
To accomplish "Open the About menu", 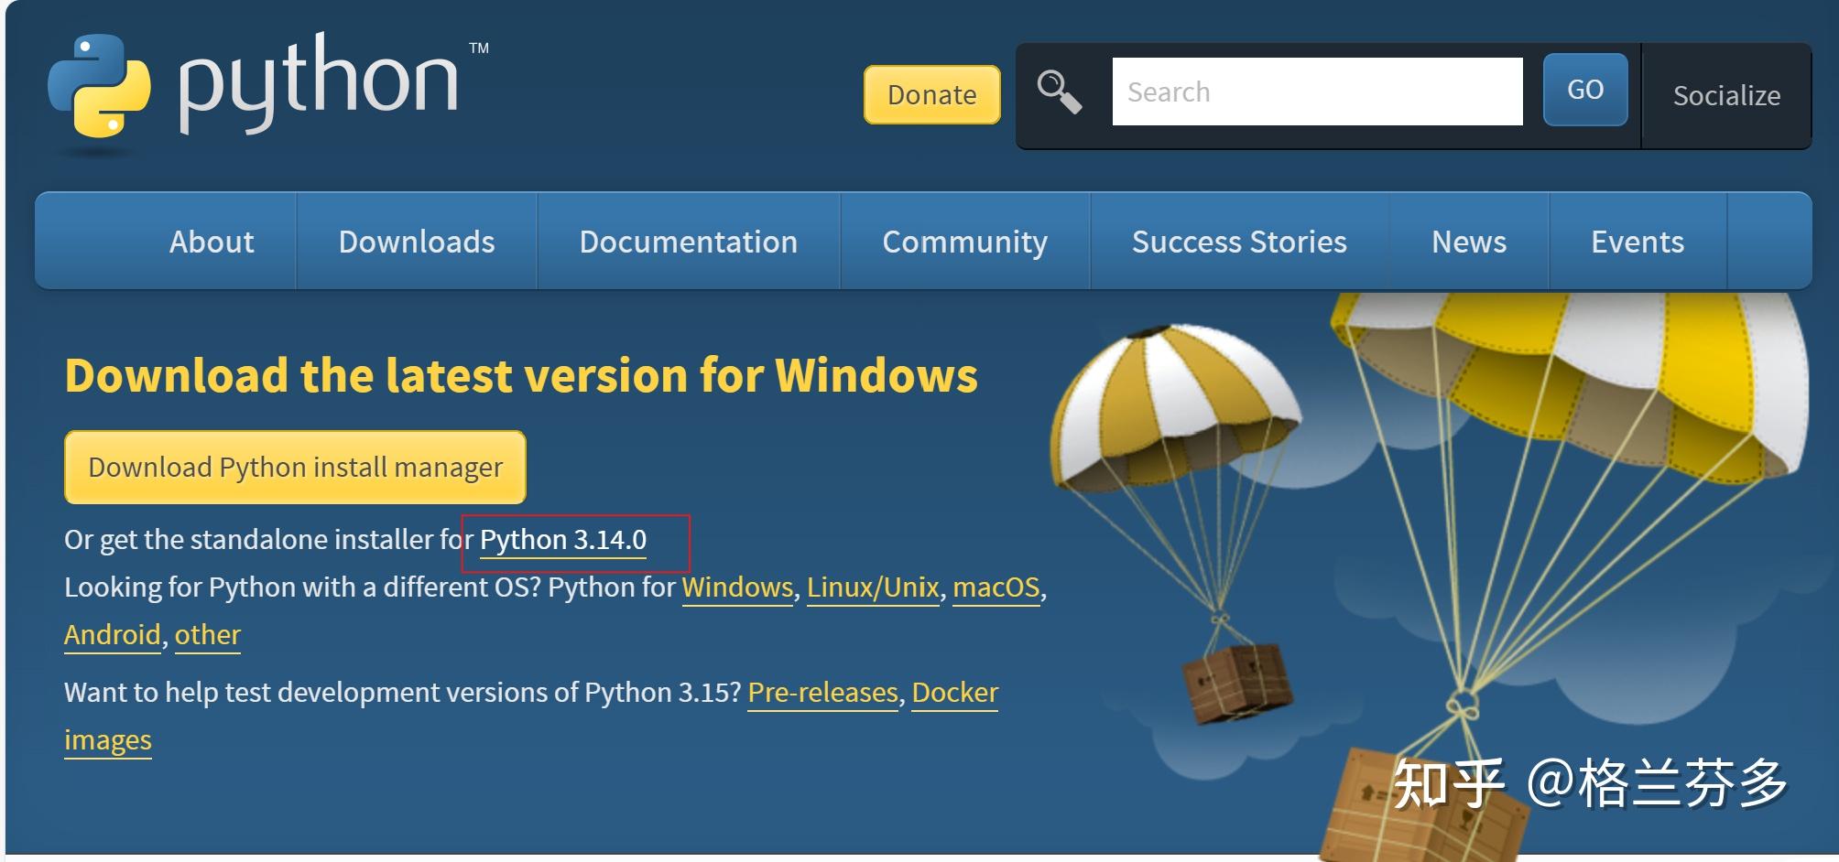I will click(212, 242).
